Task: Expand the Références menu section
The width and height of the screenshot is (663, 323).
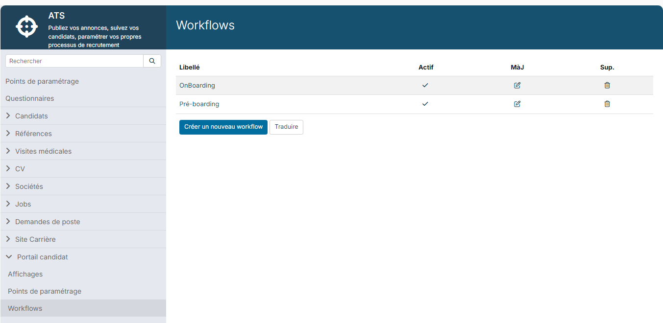Action: coord(83,134)
